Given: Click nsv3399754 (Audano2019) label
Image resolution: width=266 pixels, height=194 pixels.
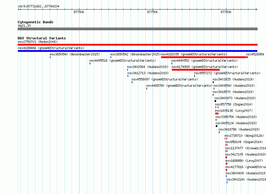Looking at the screenshot, I should pos(236,117).
